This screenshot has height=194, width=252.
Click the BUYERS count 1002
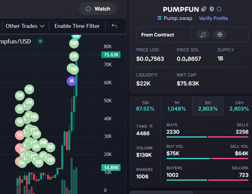(x=172, y=175)
